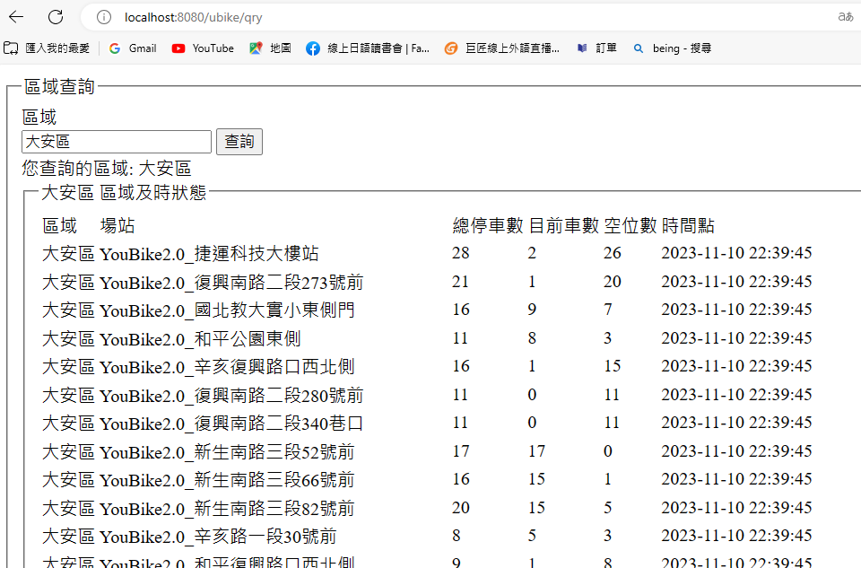Click total count 8 for 辛亥路一段30號前
The height and width of the screenshot is (568, 861).
point(457,536)
